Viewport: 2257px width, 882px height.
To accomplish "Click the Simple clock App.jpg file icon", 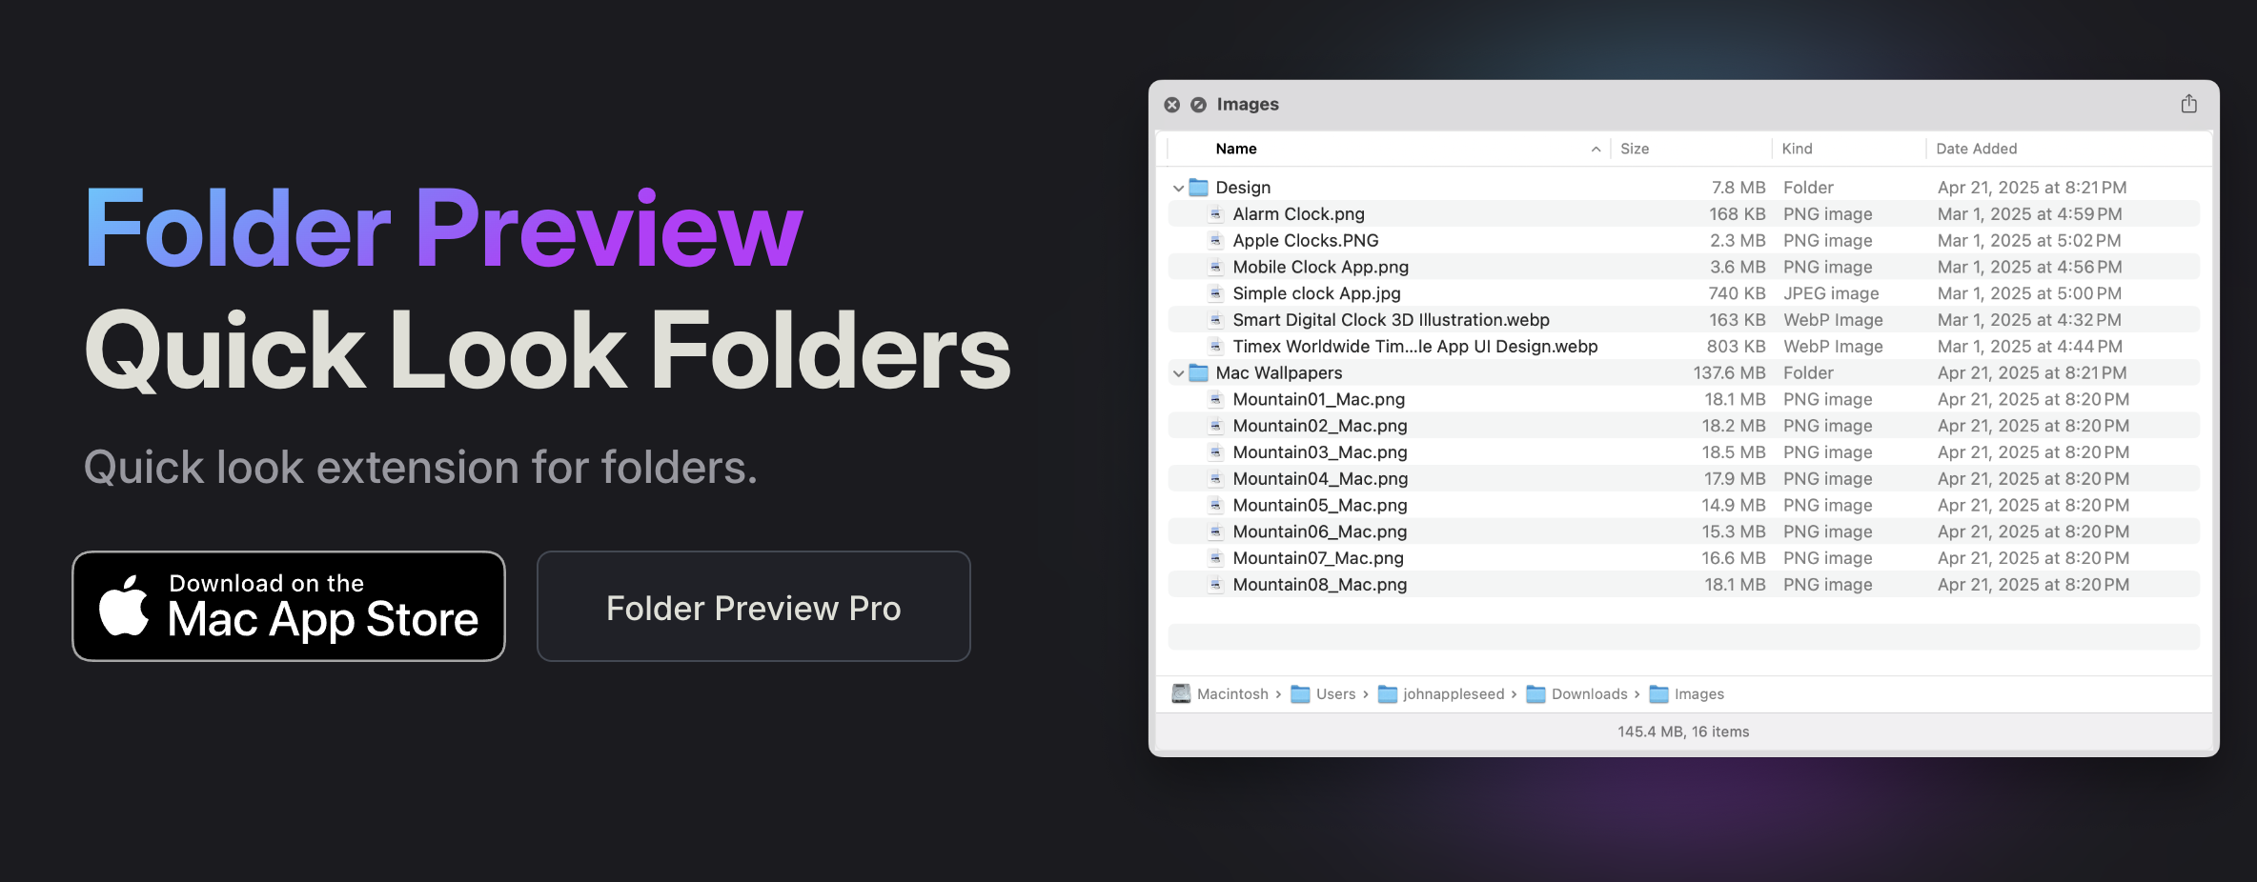I will (x=1215, y=293).
